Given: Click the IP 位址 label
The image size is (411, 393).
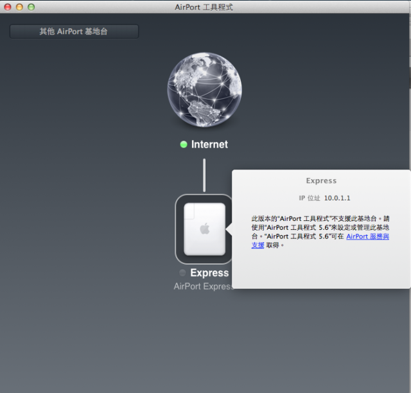Looking at the screenshot, I should [310, 198].
